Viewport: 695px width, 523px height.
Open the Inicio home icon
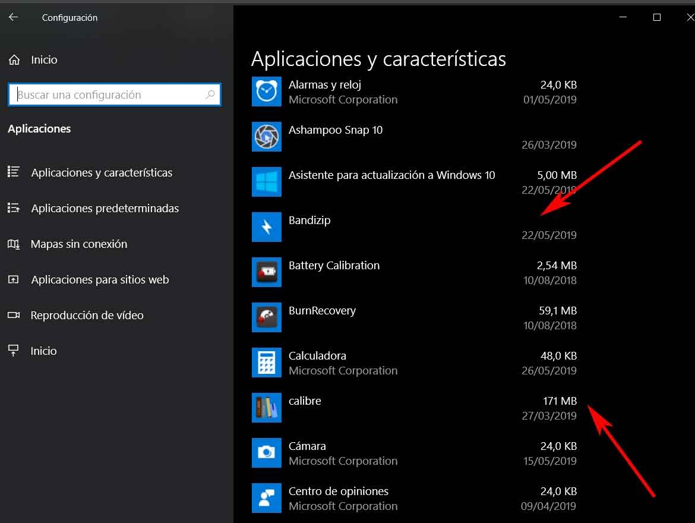click(14, 59)
